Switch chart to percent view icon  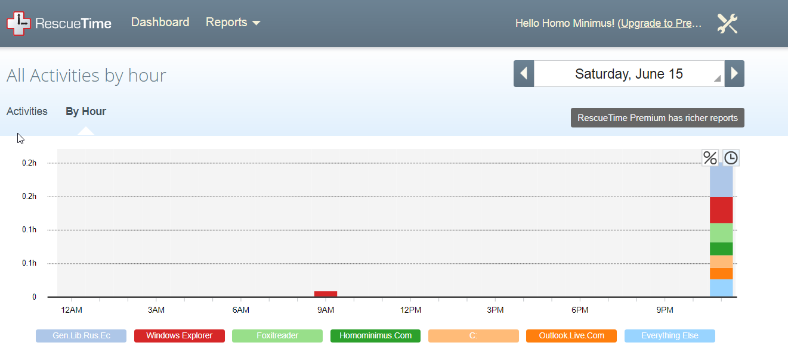pyautogui.click(x=710, y=158)
